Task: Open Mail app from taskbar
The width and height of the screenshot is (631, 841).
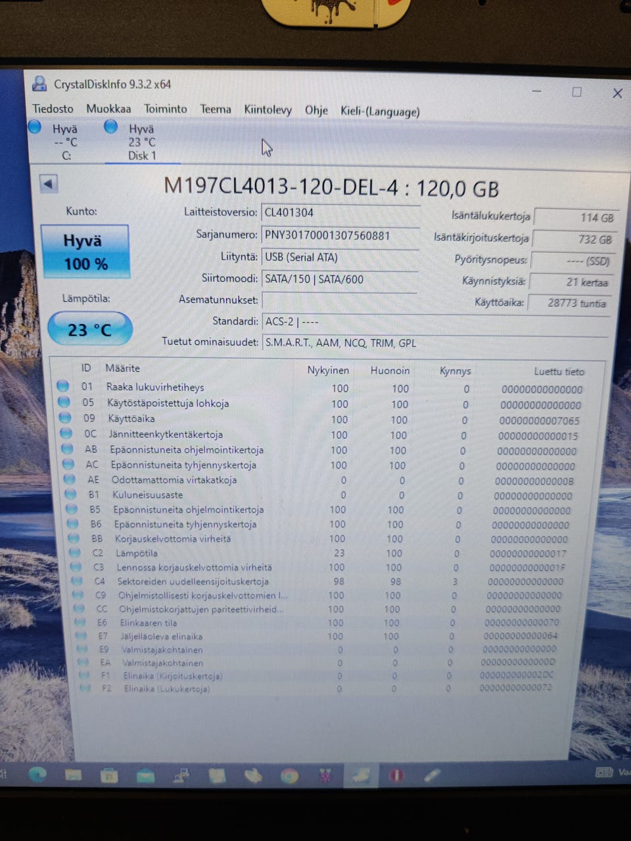Action: point(145,776)
